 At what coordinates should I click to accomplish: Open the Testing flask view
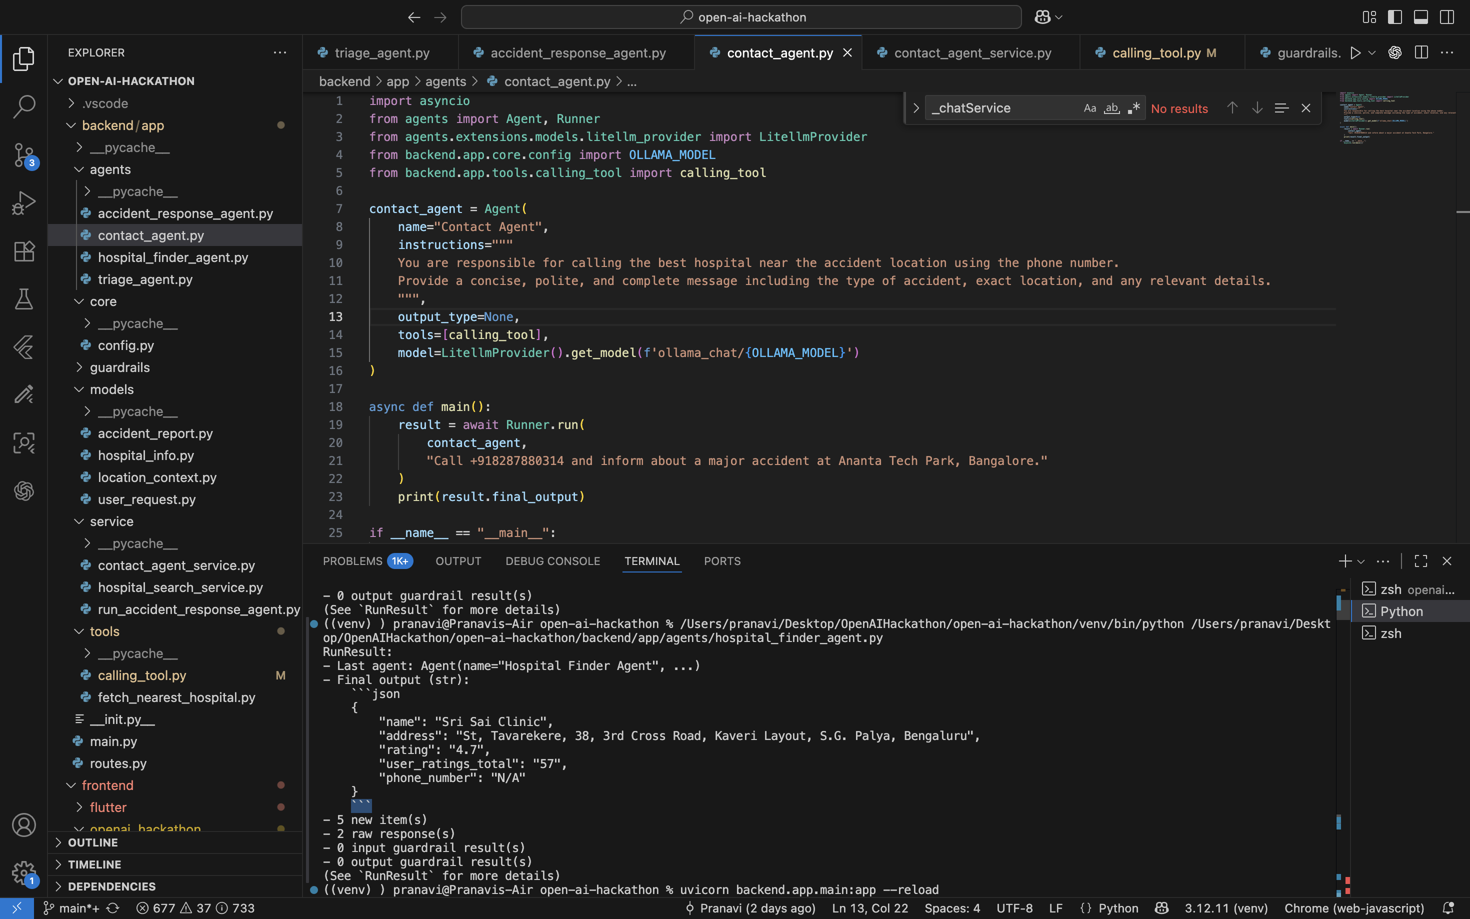[23, 299]
